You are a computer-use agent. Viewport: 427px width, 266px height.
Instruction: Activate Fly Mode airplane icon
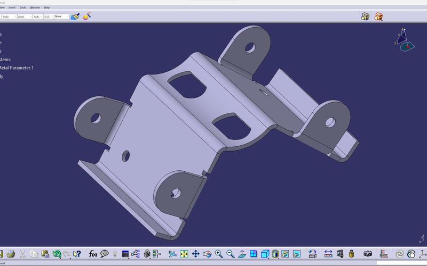(172, 254)
